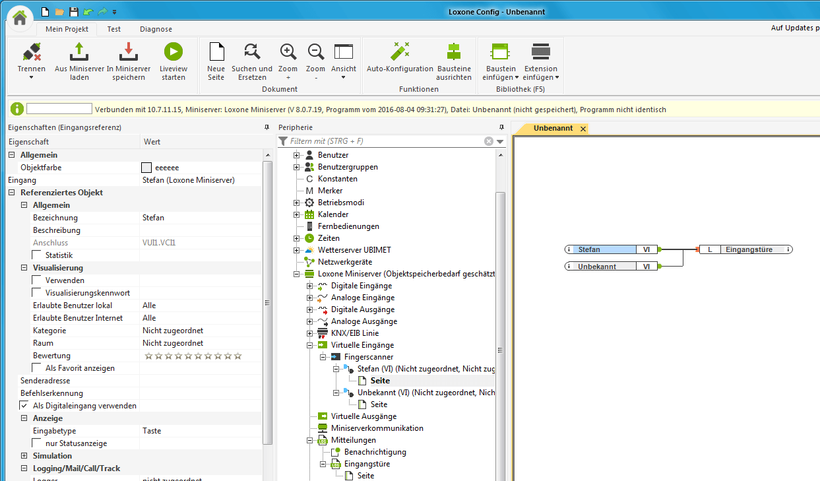Image resolution: width=820 pixels, height=481 pixels.
Task: Save program with In Miniserver speichern
Action: click(x=128, y=52)
